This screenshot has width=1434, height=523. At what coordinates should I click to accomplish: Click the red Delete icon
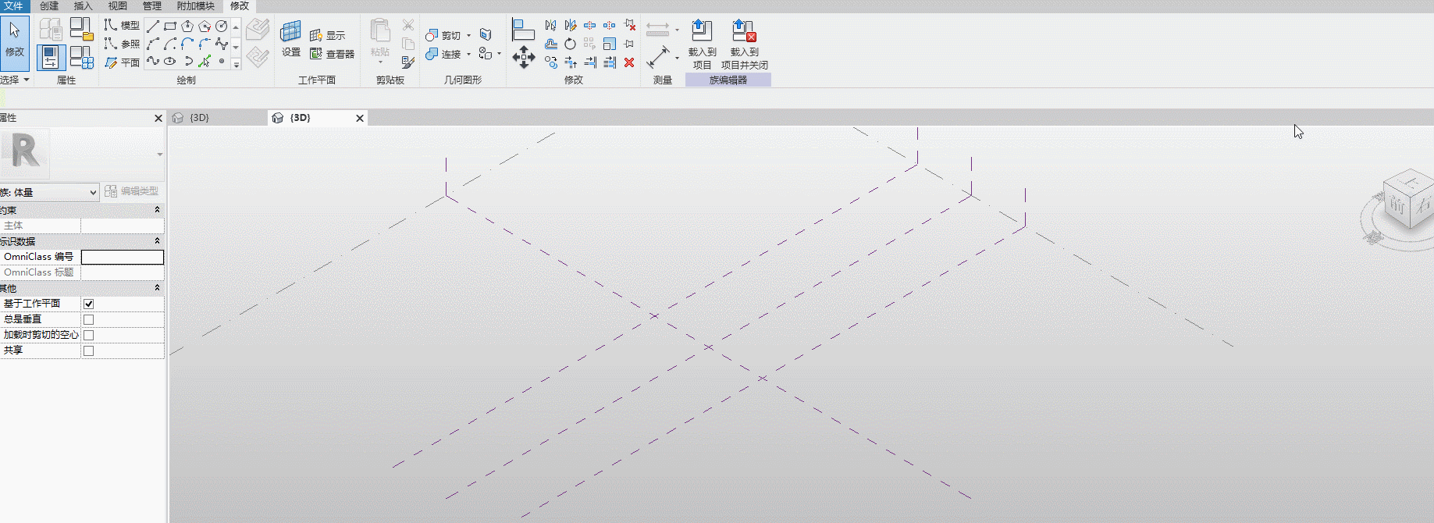(629, 62)
